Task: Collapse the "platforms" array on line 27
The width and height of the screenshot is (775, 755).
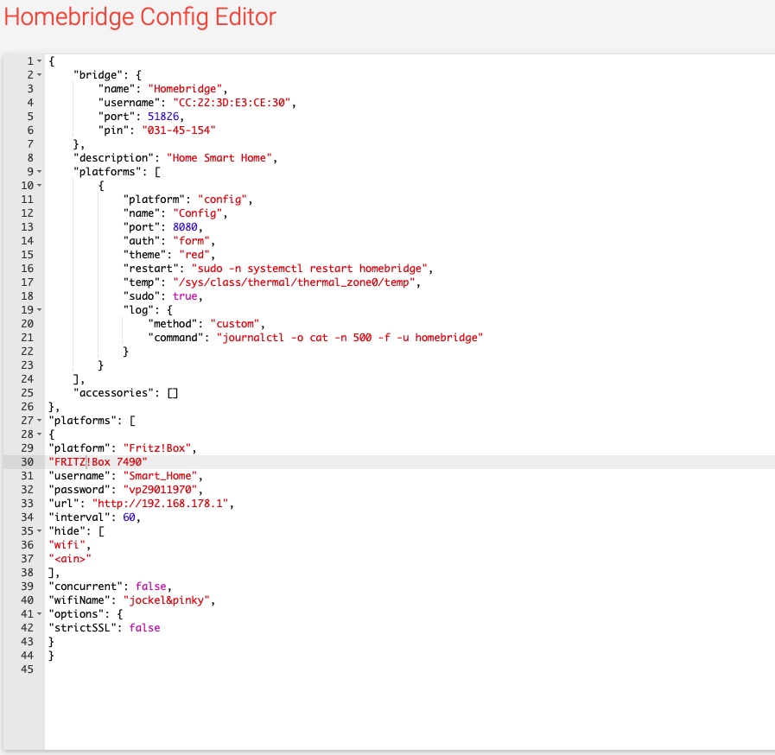Action: pyautogui.click(x=40, y=421)
